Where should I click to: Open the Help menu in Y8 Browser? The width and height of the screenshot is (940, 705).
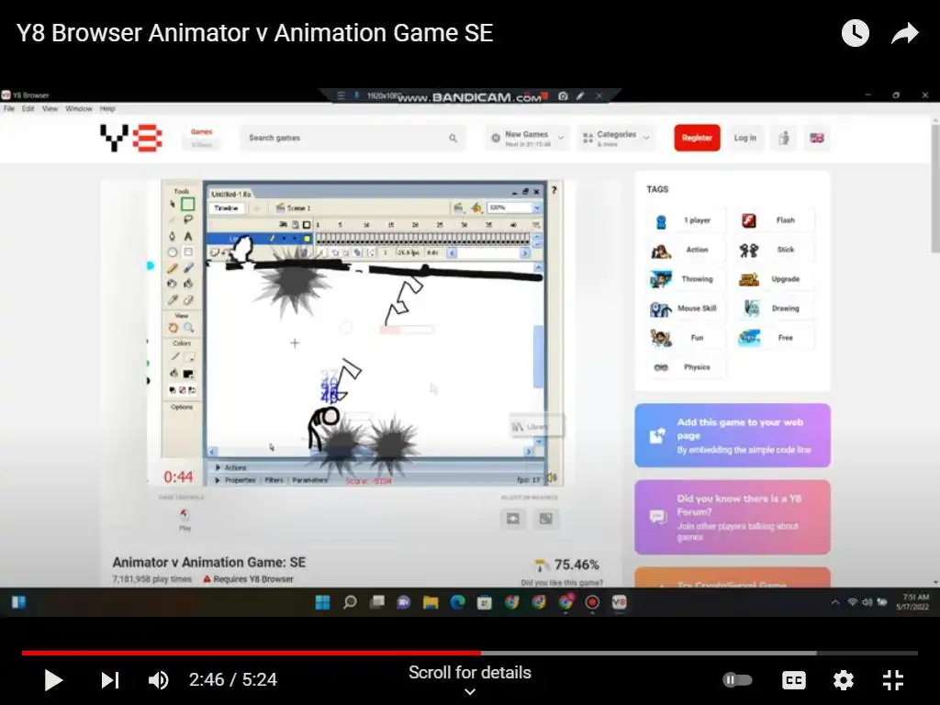(107, 108)
